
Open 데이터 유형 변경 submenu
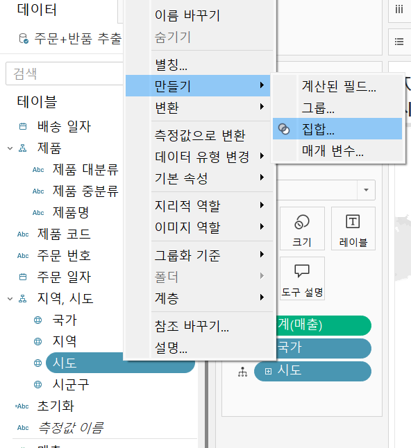point(198,157)
